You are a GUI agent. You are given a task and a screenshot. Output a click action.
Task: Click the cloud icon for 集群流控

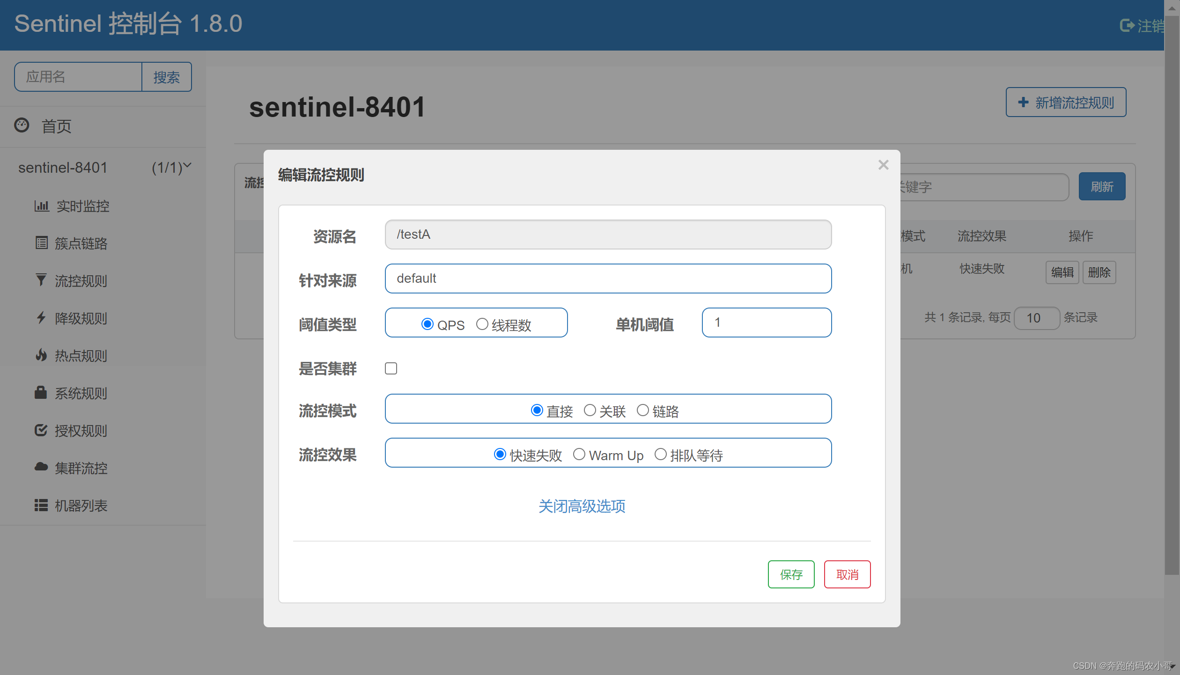coord(41,467)
